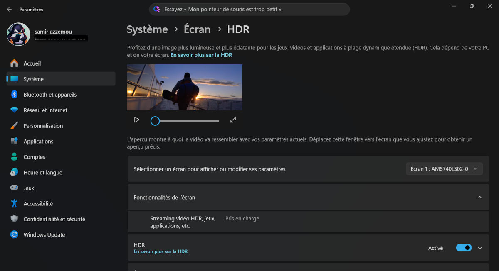Expand the HDR preview video to fullscreen
This screenshot has width=499, height=271.
pyautogui.click(x=233, y=120)
